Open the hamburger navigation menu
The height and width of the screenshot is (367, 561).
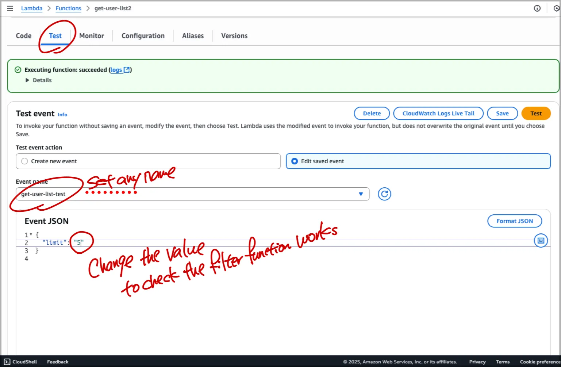[x=10, y=8]
